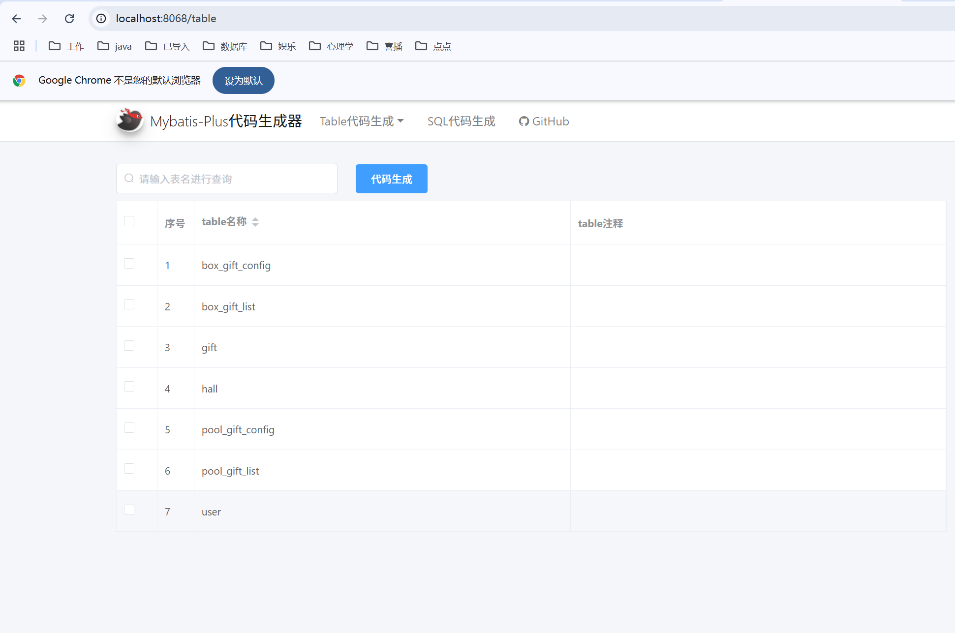Click the 设为默认 button in Chrome banner
955x633 pixels.
tap(243, 80)
